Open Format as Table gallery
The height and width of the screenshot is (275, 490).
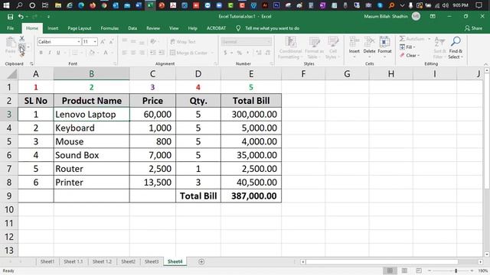(314, 47)
